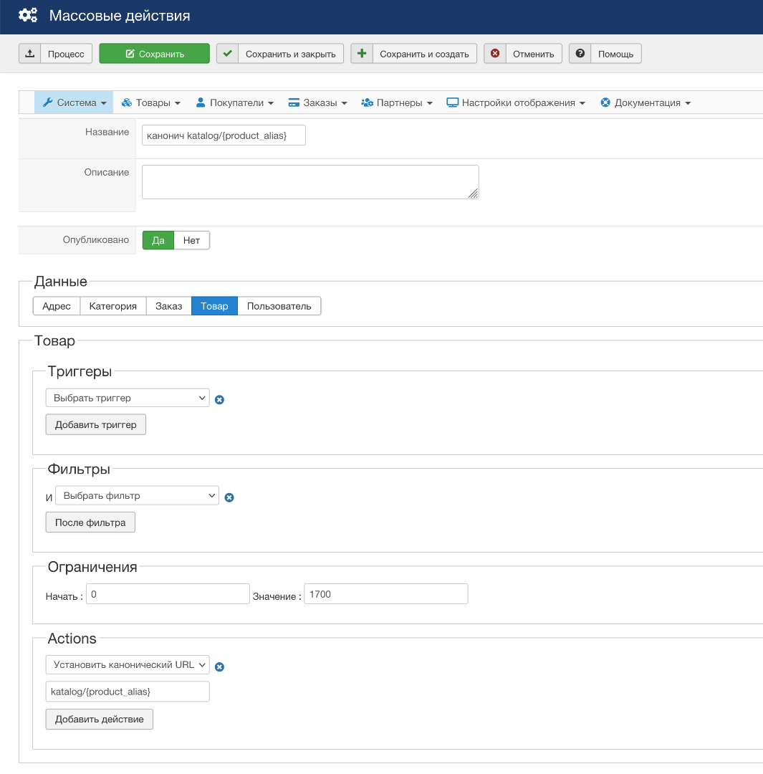This screenshot has width=763, height=774.
Task: Remove filter with the blue x icon
Action: point(229,497)
